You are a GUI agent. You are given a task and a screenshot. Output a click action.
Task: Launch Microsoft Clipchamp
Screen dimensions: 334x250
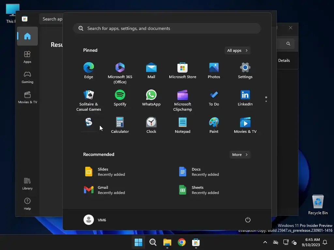click(183, 100)
